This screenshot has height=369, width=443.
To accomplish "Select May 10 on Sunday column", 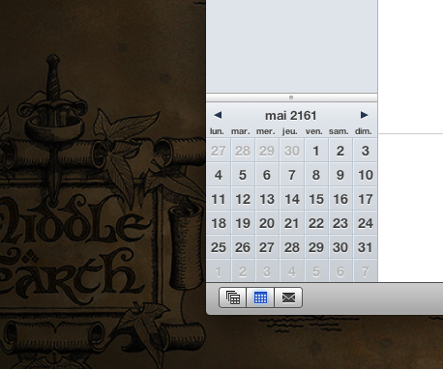I will point(366,175).
